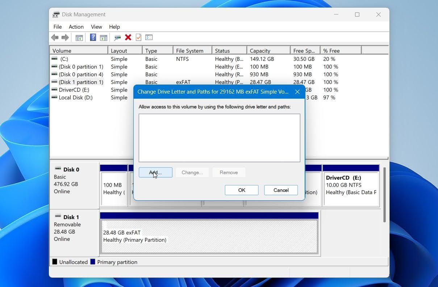Click the Disk 1 Removable 28.48 GB label panel

point(74,233)
